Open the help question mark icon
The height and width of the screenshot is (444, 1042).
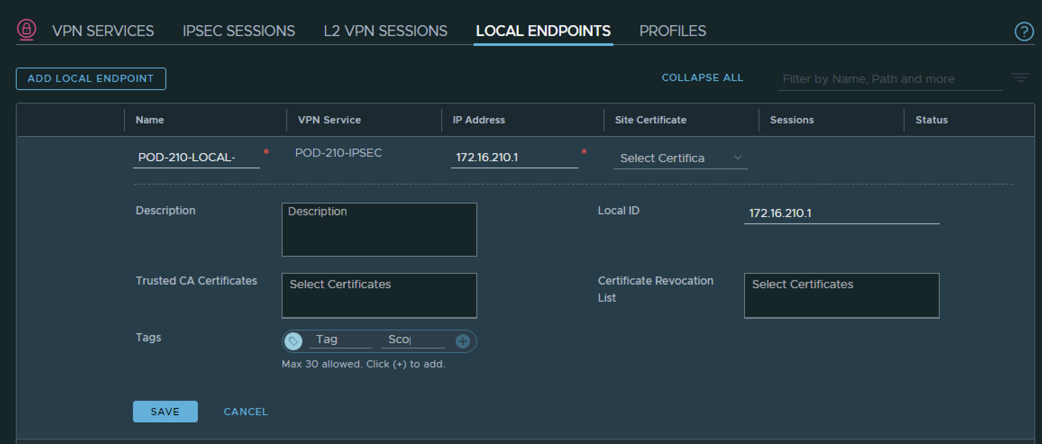coord(1024,32)
